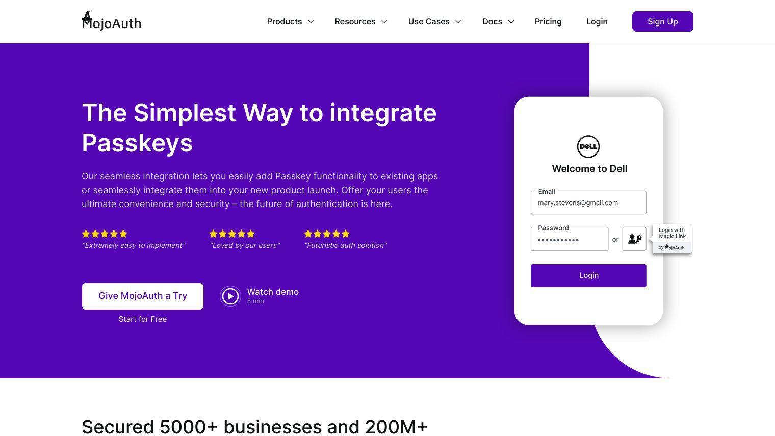Click the Start for Free text
The height and width of the screenshot is (436, 775).
click(143, 319)
